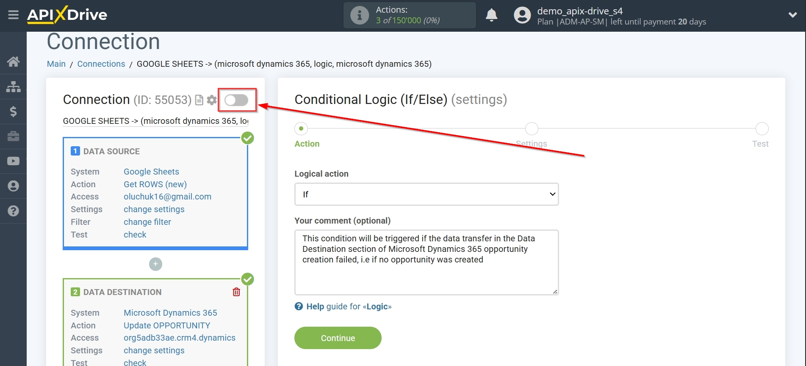
Task: Click Data Destination change settings link
Action: pyautogui.click(x=154, y=350)
